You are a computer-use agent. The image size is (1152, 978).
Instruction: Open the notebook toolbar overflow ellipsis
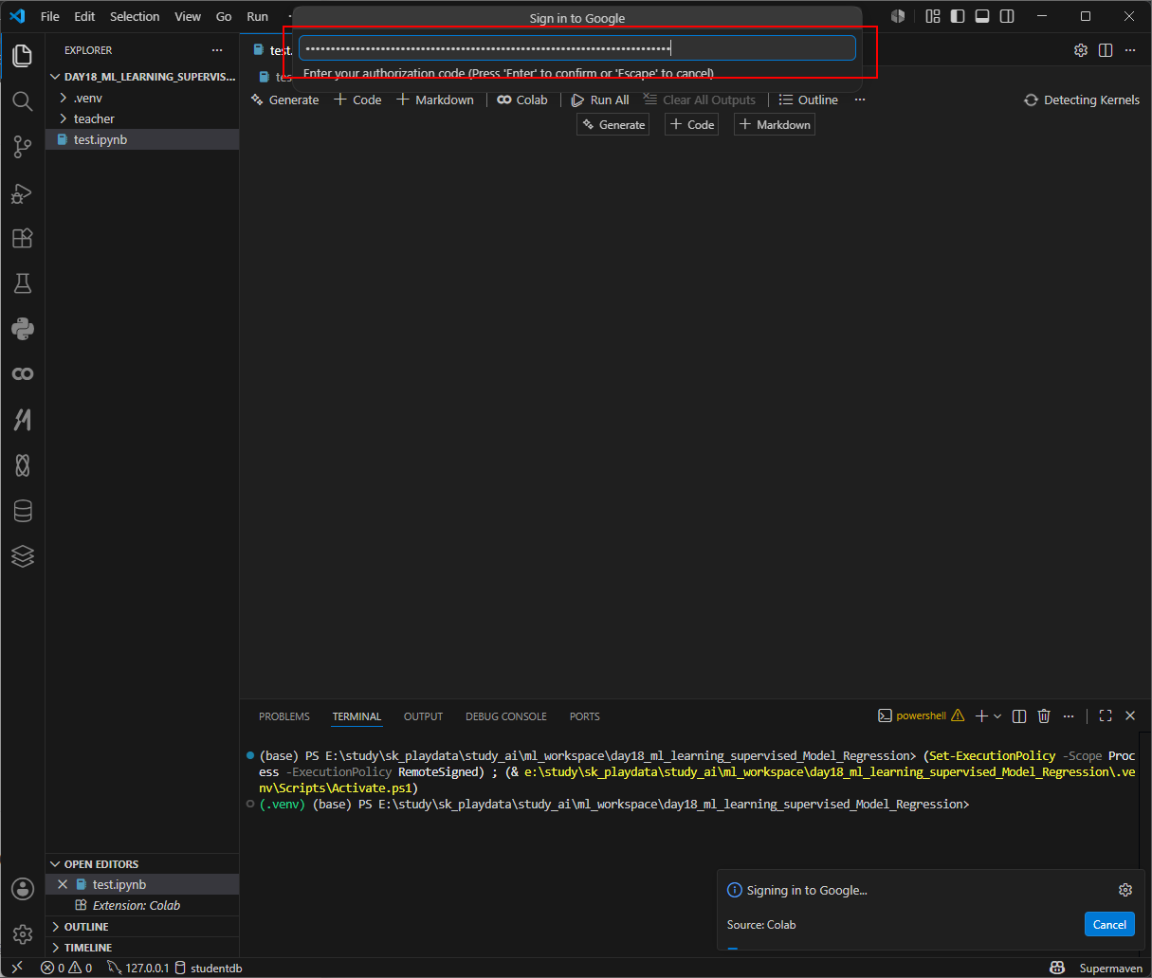(860, 100)
